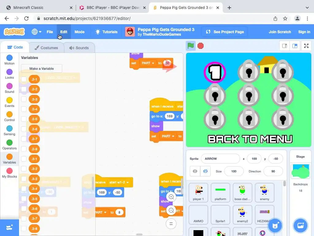This screenshot has height=236, width=314.
Task: Select the Variables block category
Action: tap(10, 159)
